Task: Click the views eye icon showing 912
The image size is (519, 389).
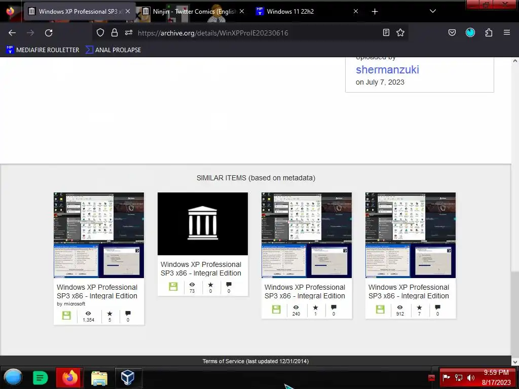Action: (400, 307)
